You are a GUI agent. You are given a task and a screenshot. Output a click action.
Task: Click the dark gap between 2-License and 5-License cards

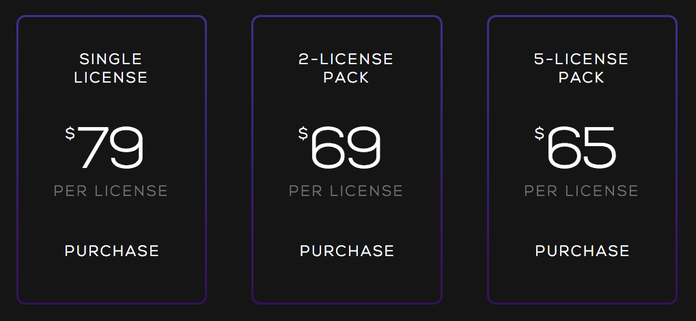coord(464,160)
